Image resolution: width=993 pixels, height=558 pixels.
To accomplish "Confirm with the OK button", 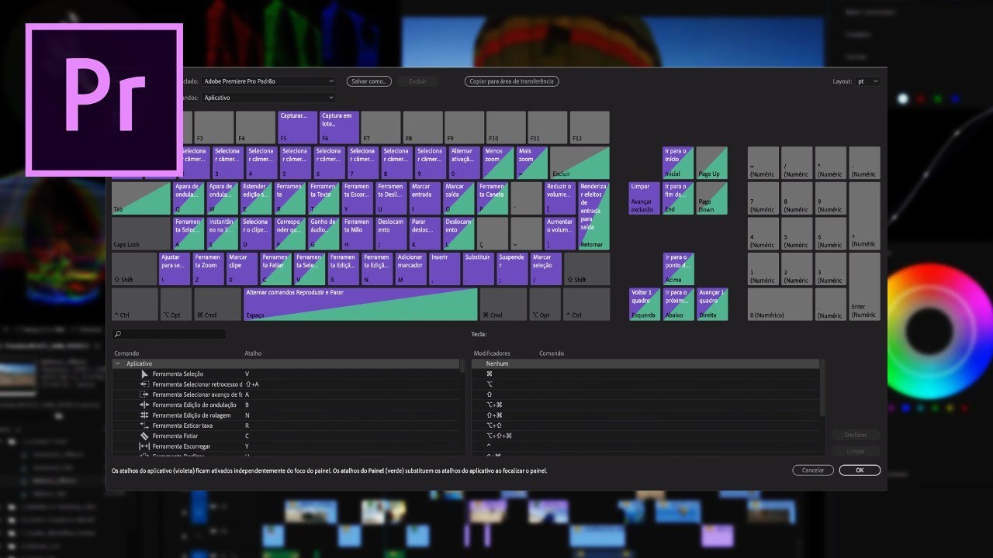I will point(860,470).
